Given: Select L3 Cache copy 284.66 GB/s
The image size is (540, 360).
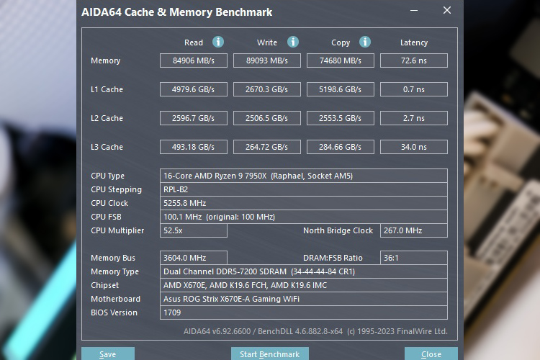Looking at the screenshot, I should click(x=341, y=147).
